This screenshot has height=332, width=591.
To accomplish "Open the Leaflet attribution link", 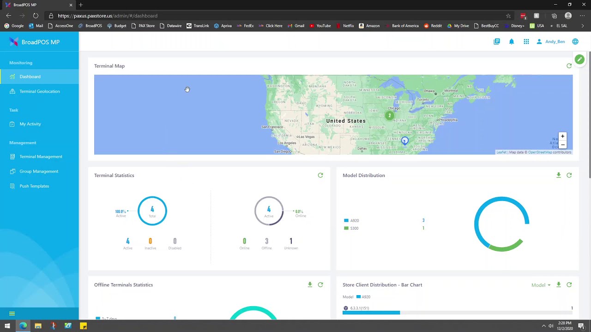I will click(501, 152).
